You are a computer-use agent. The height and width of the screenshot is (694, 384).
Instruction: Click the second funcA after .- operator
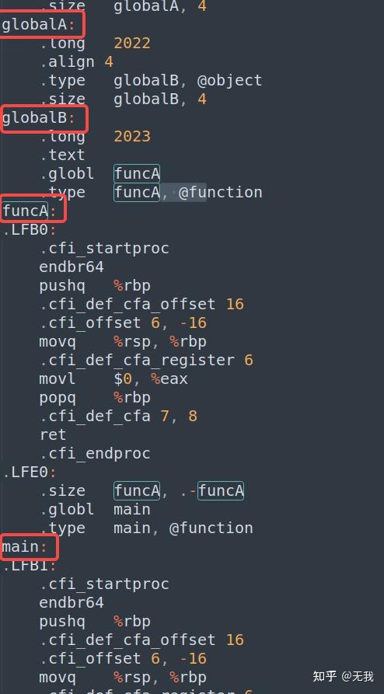pos(221,491)
